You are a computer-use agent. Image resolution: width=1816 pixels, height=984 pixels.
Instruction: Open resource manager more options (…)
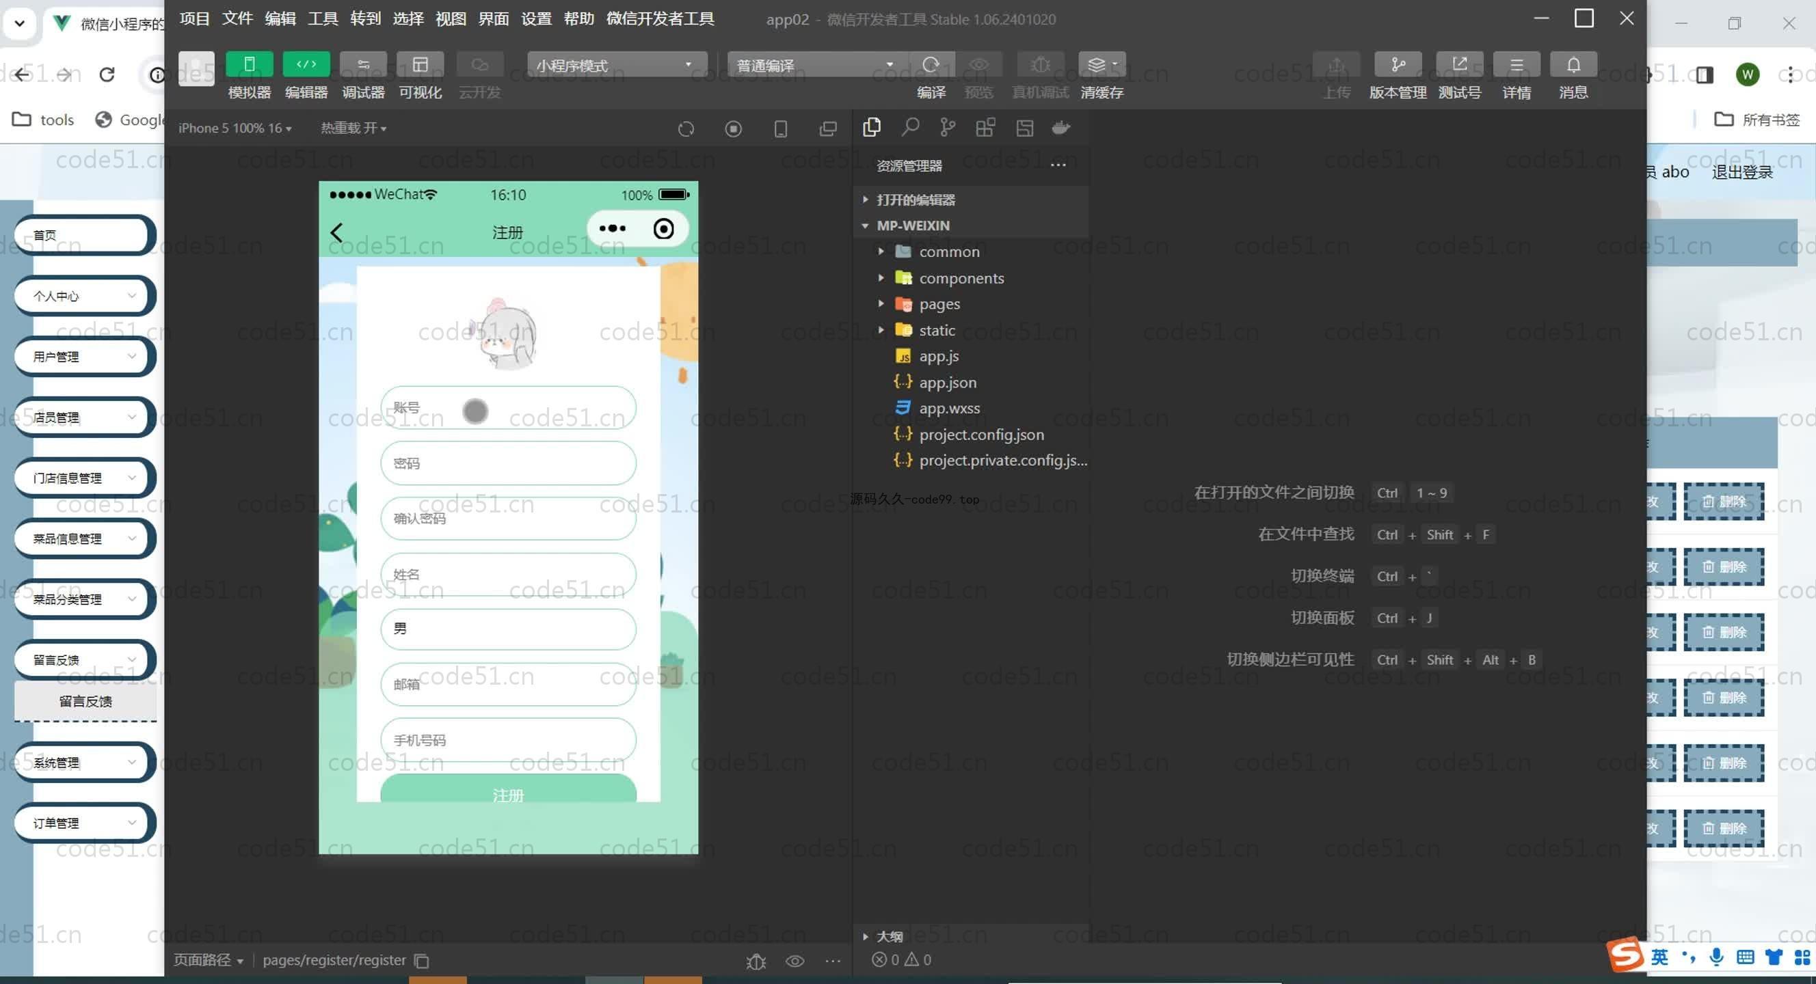(x=1058, y=165)
